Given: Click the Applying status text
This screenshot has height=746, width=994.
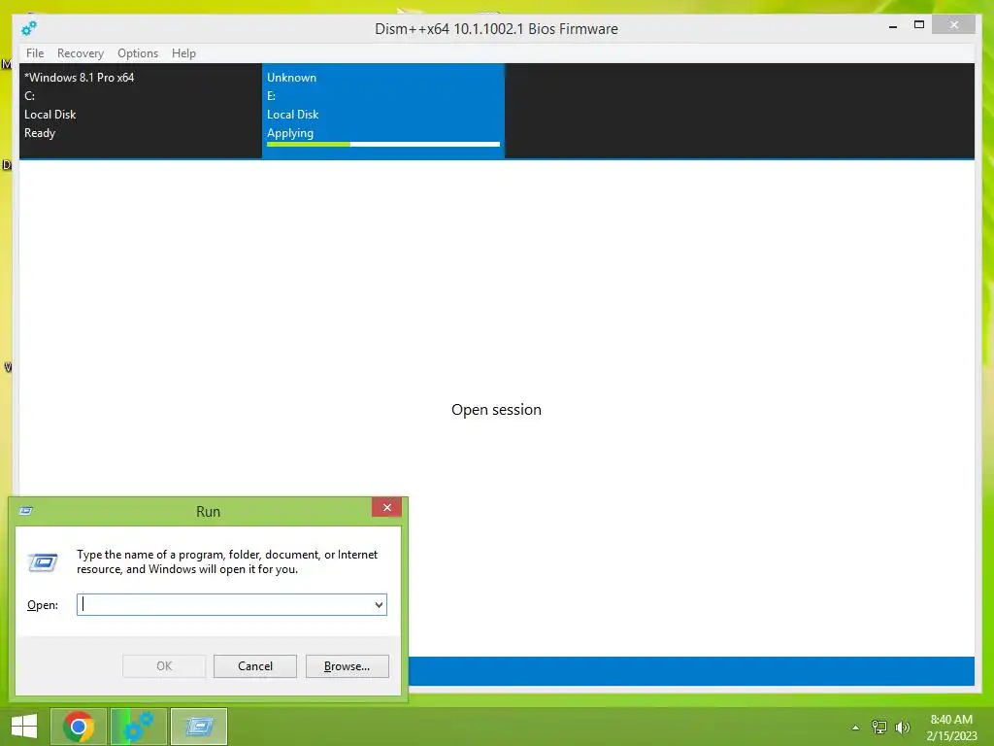Looking at the screenshot, I should (290, 133).
